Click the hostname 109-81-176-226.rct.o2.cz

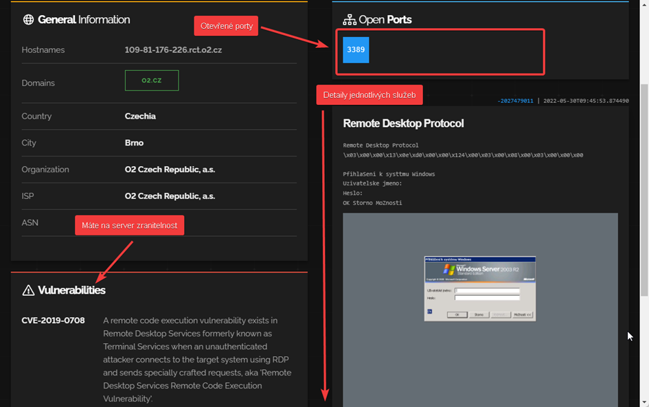click(x=173, y=50)
